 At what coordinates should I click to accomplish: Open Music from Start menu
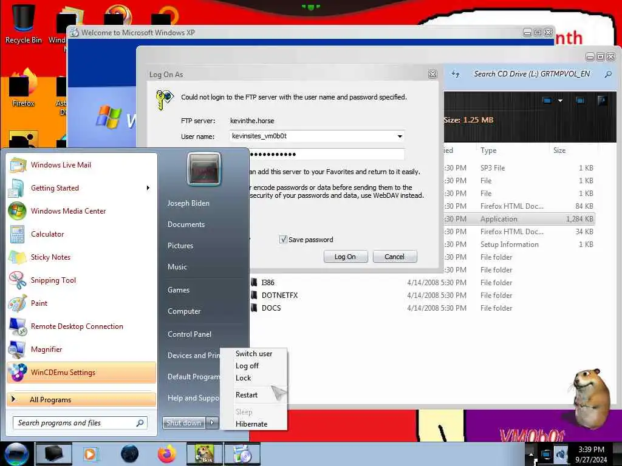(177, 267)
